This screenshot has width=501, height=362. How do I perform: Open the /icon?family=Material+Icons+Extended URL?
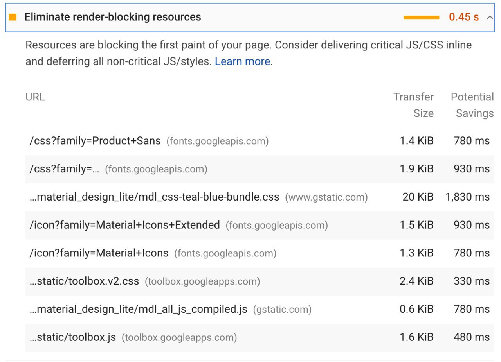tap(124, 225)
